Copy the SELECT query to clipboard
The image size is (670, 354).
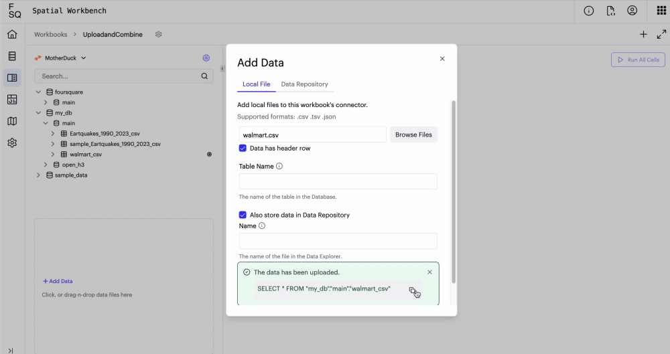click(x=413, y=291)
